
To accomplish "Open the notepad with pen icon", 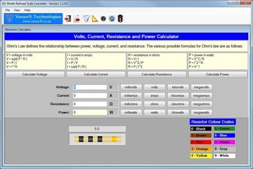I will (x=86, y=19).
